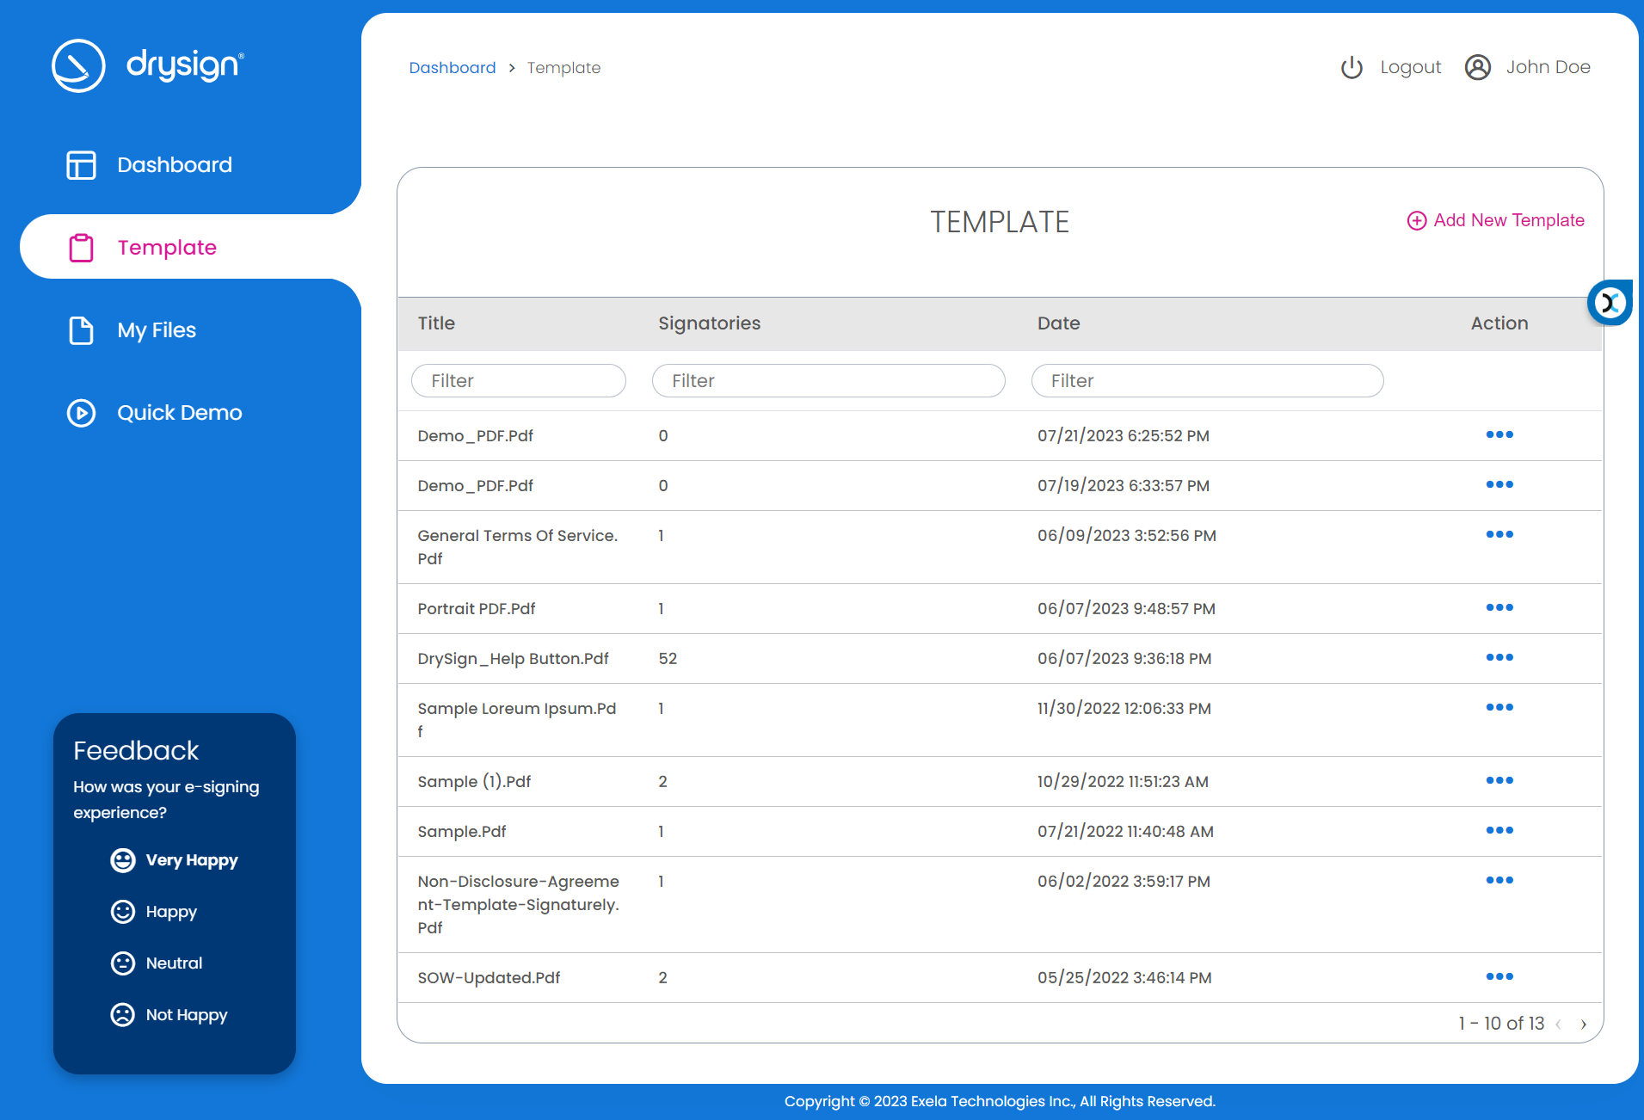Click the Dashboard sidebar icon

point(81,165)
